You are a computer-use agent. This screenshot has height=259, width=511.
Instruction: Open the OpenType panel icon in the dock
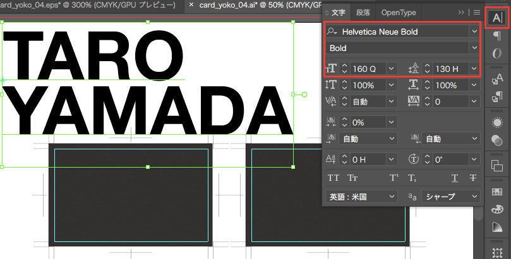497,54
